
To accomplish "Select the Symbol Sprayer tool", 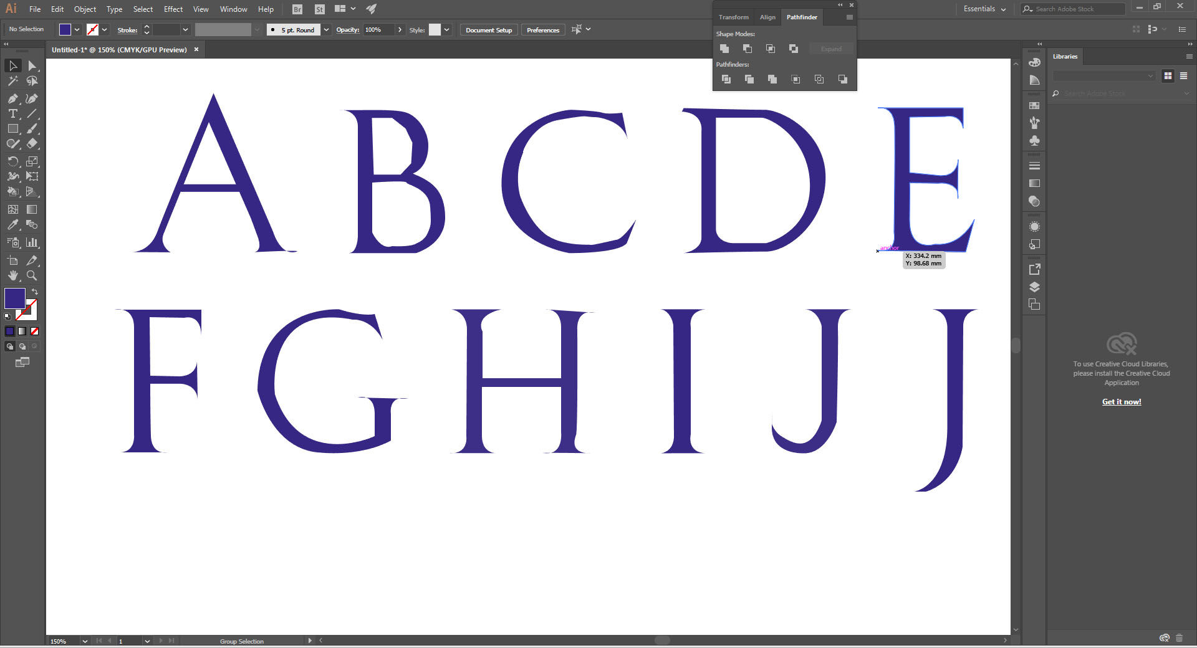I will [12, 242].
